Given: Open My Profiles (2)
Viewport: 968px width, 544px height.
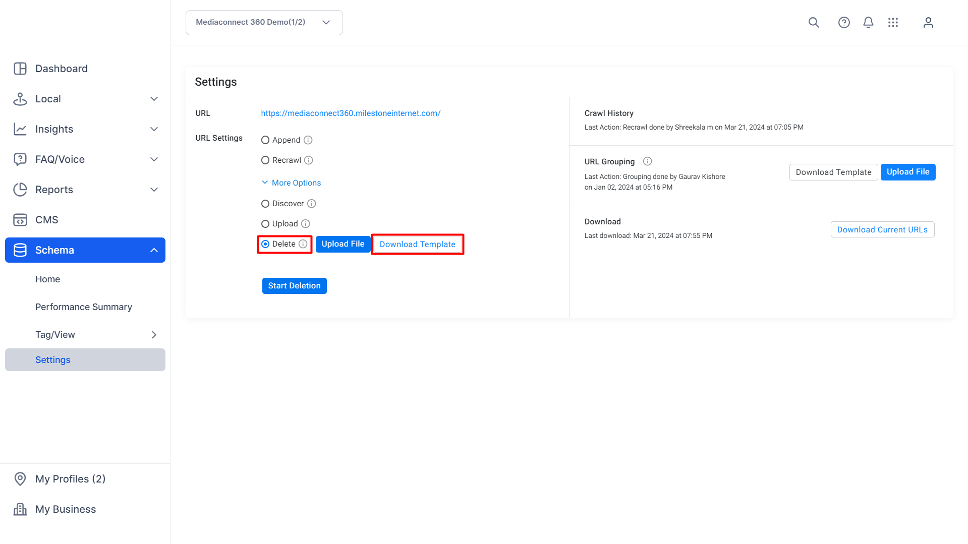Looking at the screenshot, I should (x=71, y=479).
